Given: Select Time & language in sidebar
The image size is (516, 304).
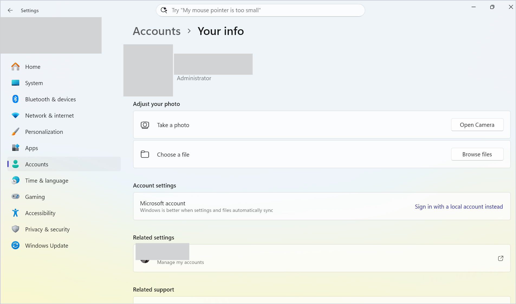Looking at the screenshot, I should click(x=64, y=180).
